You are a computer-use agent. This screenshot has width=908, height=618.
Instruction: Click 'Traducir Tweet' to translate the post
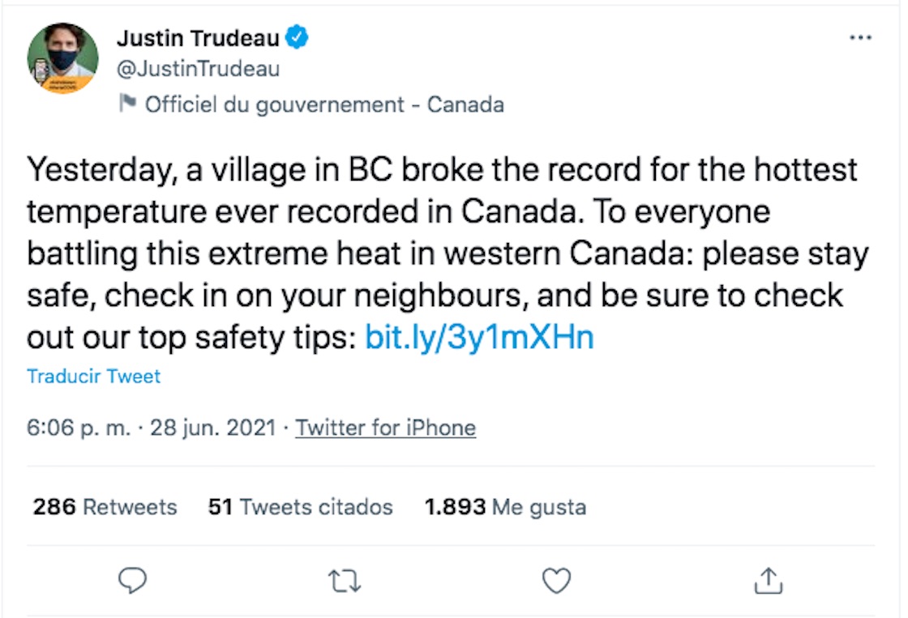coord(93,376)
